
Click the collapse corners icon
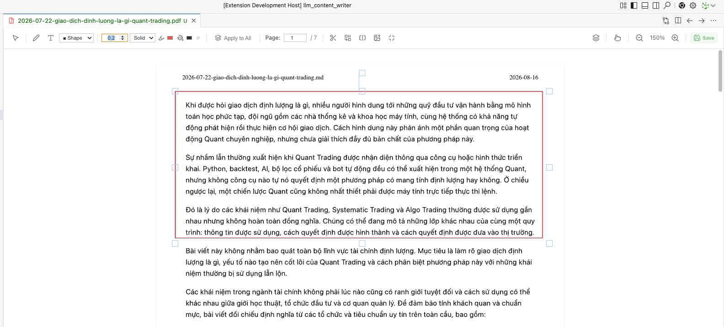pos(392,38)
